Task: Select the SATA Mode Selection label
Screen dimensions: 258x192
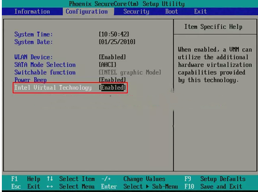Action: click(45, 65)
